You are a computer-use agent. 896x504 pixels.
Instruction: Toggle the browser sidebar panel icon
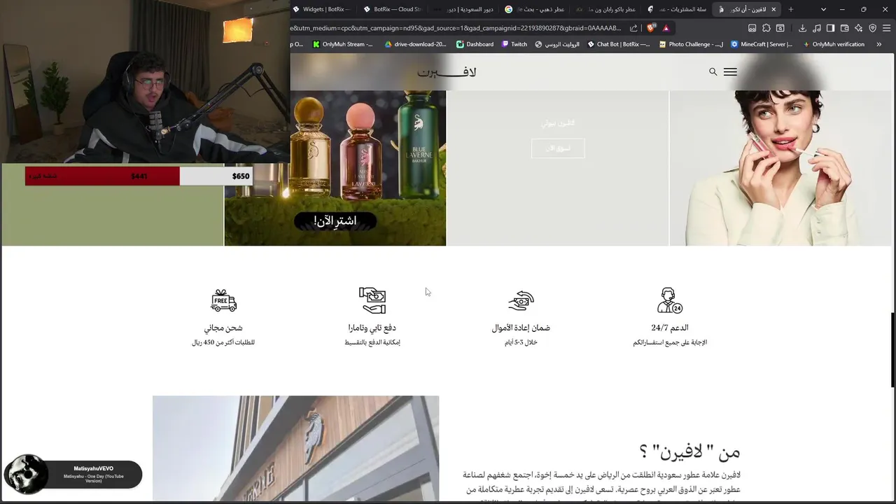tap(830, 28)
